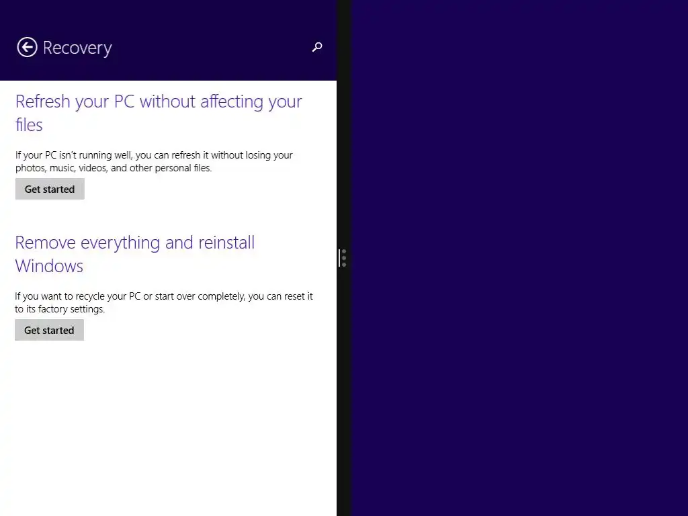
Task: Click the Recovery page title
Action: click(x=77, y=48)
